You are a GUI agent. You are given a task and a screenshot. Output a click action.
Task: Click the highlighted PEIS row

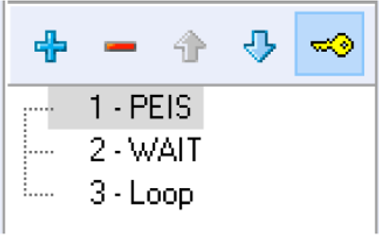coord(125,108)
